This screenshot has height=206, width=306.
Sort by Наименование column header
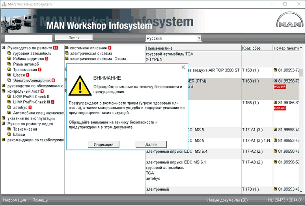[193, 48]
